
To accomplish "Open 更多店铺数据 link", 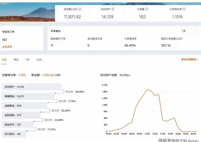I will coord(190,59).
